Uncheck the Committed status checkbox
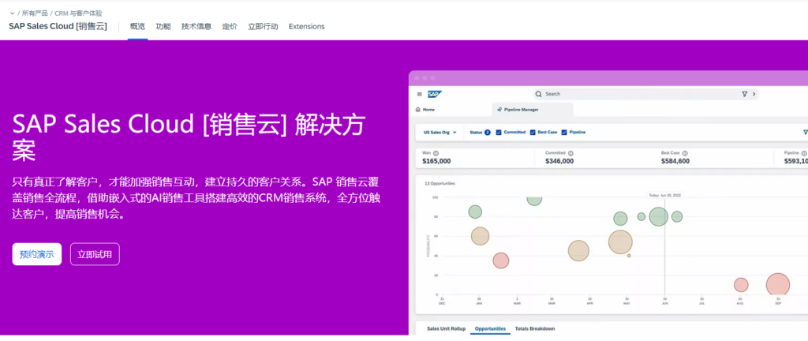 tap(499, 133)
